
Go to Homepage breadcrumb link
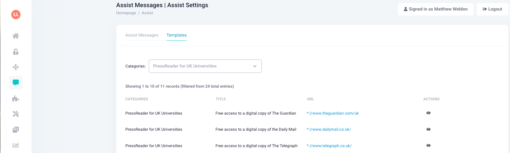[126, 13]
